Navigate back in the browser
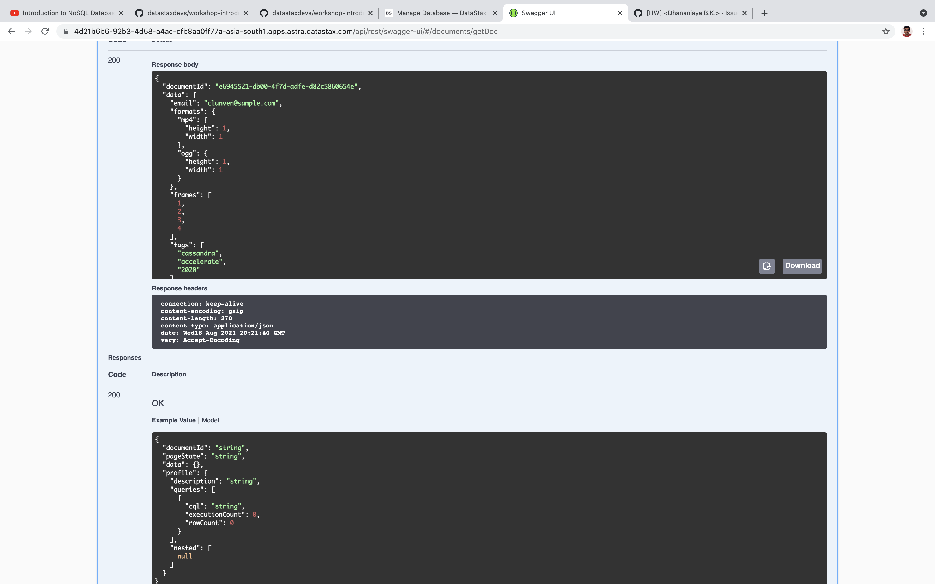Viewport: 935px width, 584px height. pos(11,31)
